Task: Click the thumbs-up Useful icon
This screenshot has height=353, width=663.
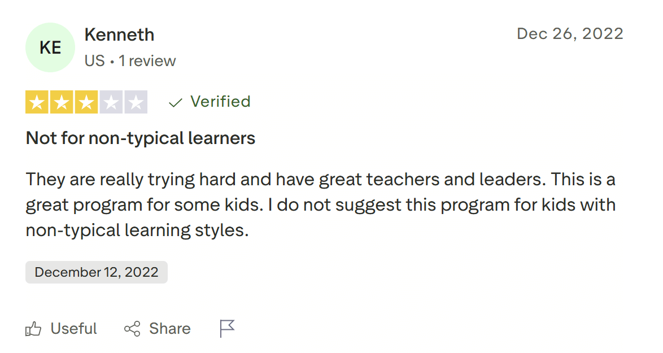Action: 34,328
